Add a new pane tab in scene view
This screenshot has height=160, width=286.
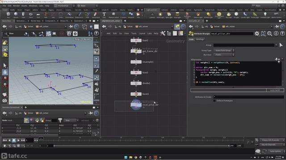[x=90, y=21]
